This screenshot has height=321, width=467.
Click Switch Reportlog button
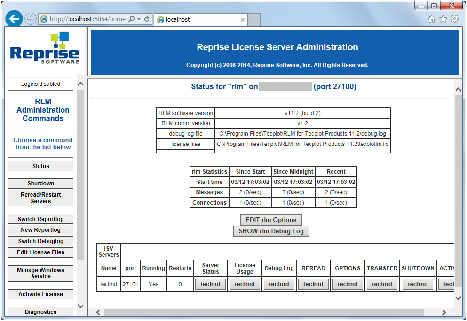pos(40,219)
